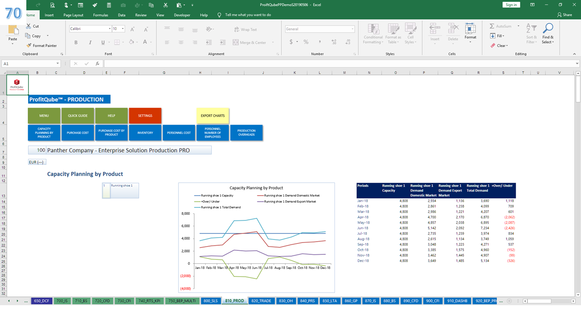The width and height of the screenshot is (581, 327).
Task: Click the Insert Function fx icon
Action: click(97, 64)
